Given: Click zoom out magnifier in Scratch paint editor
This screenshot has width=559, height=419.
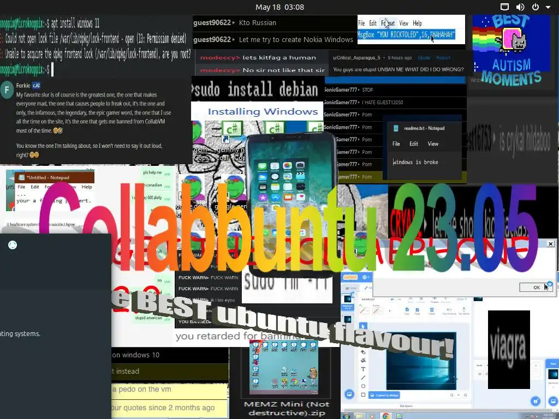Looking at the screenshot, I should (451, 395).
